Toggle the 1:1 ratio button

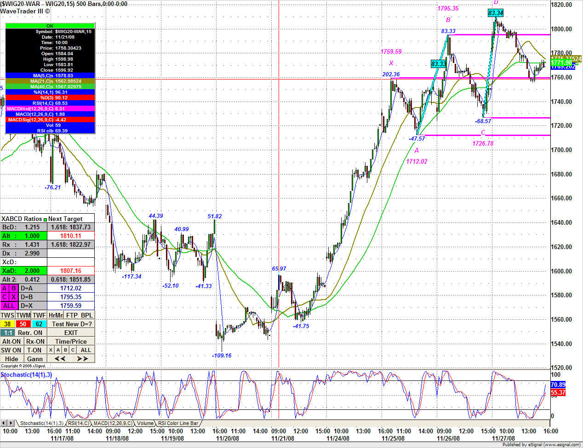(8, 333)
